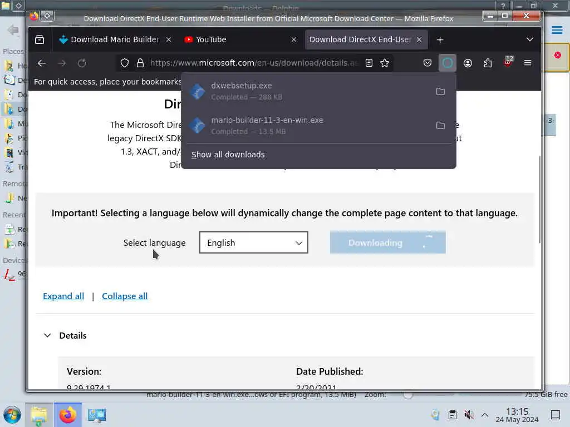Screen dimensions: 570x427
Task: List all tabs with the chevron dropdown
Action: coord(530,39)
